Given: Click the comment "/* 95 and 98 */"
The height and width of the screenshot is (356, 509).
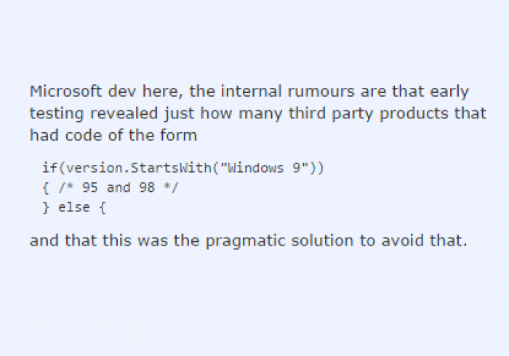Looking at the screenshot, I should 119,187.
